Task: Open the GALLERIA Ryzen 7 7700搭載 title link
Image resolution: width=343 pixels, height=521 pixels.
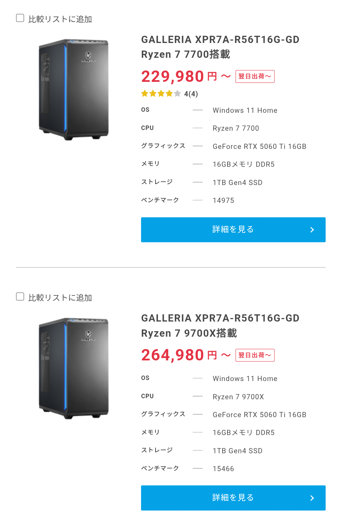Action: point(220,47)
